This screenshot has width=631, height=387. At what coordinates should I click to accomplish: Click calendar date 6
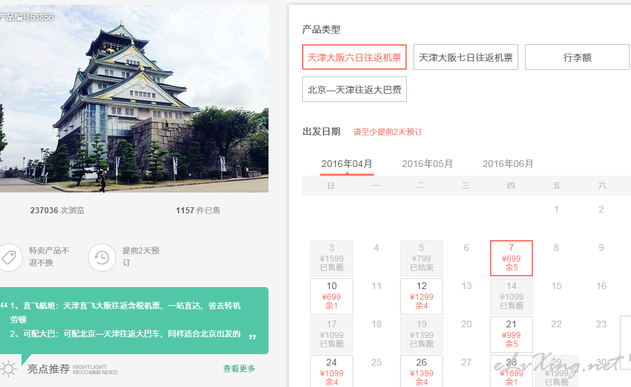466,247
